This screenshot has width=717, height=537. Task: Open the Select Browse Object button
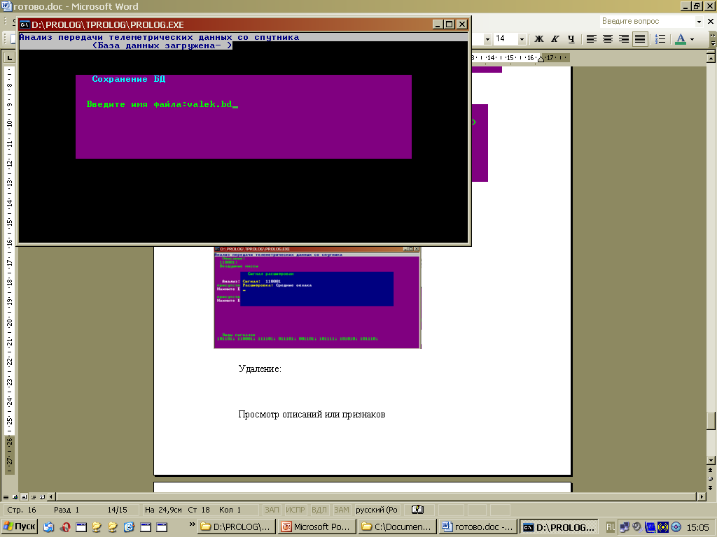click(711, 478)
